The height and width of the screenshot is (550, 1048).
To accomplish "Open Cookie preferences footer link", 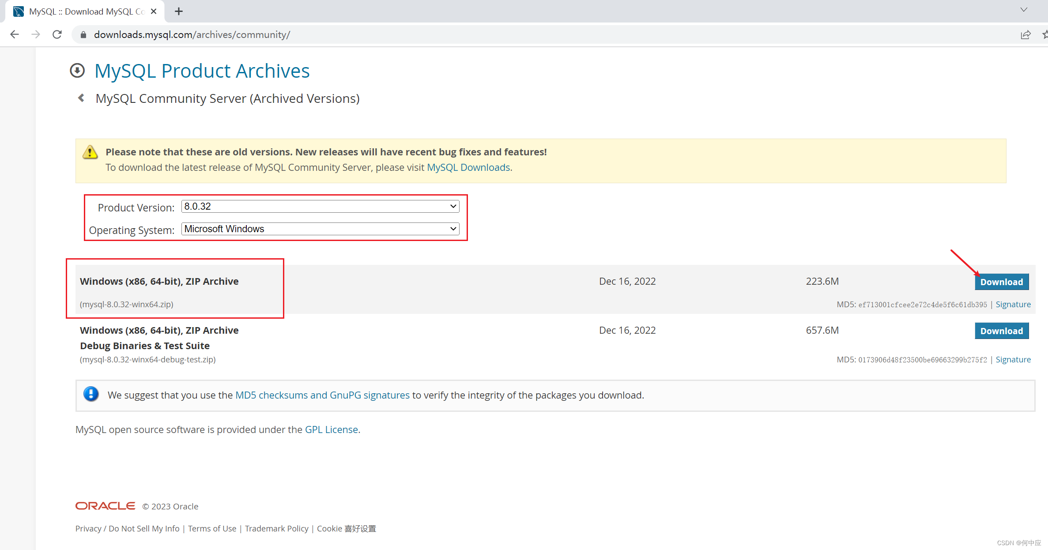I will 347,528.
